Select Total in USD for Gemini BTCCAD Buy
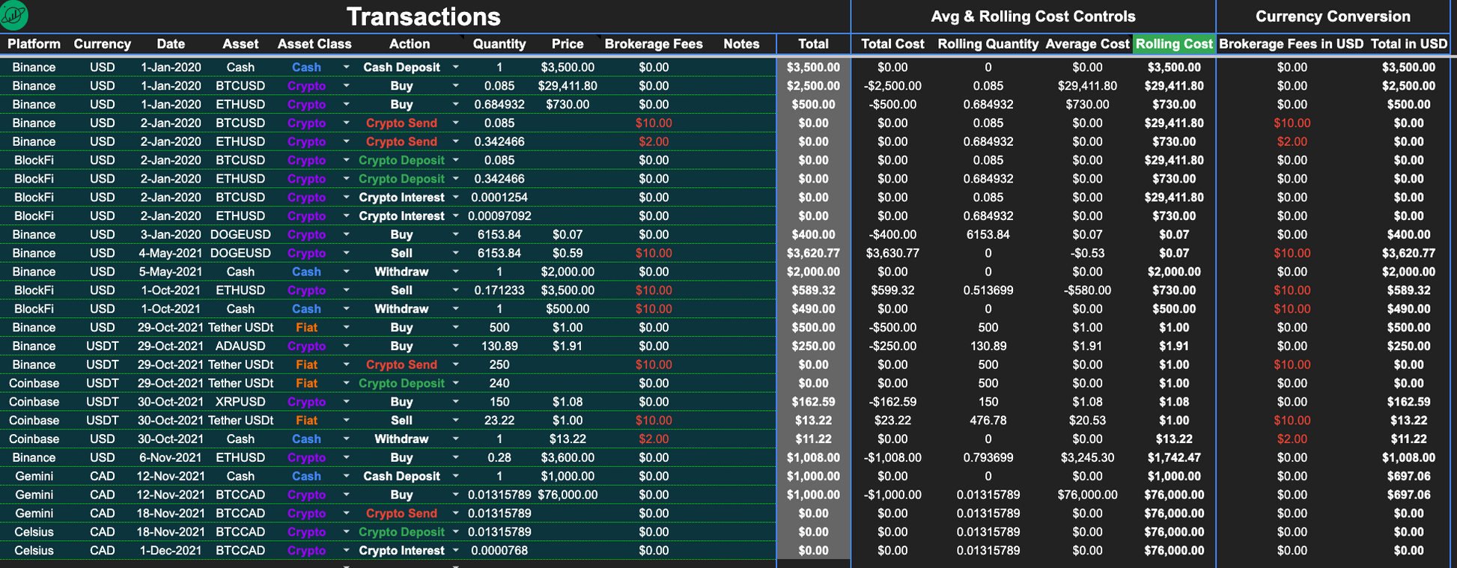1457x568 pixels. click(1408, 495)
